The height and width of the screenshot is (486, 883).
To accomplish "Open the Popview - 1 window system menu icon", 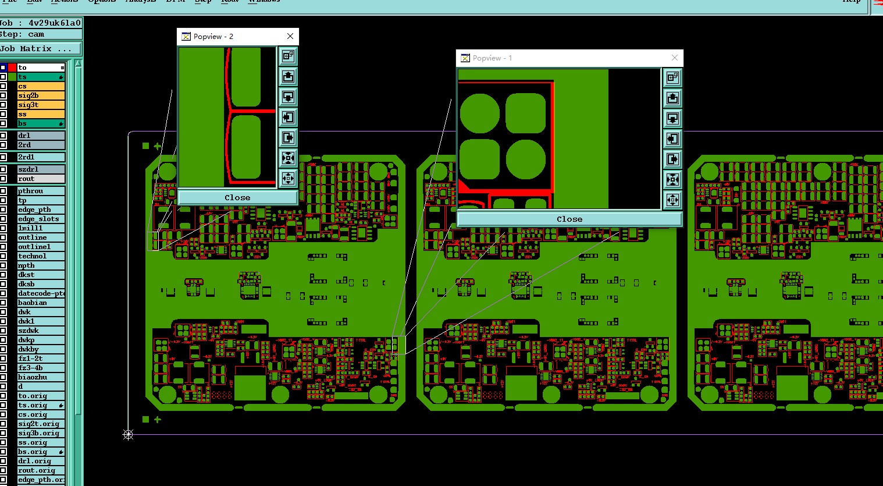I will point(465,58).
